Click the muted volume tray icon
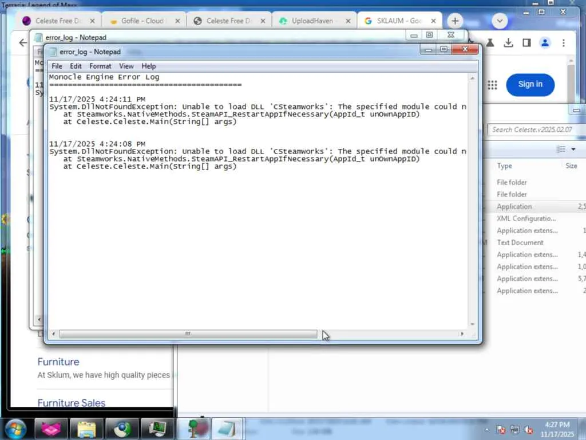The image size is (586, 440). [528, 430]
